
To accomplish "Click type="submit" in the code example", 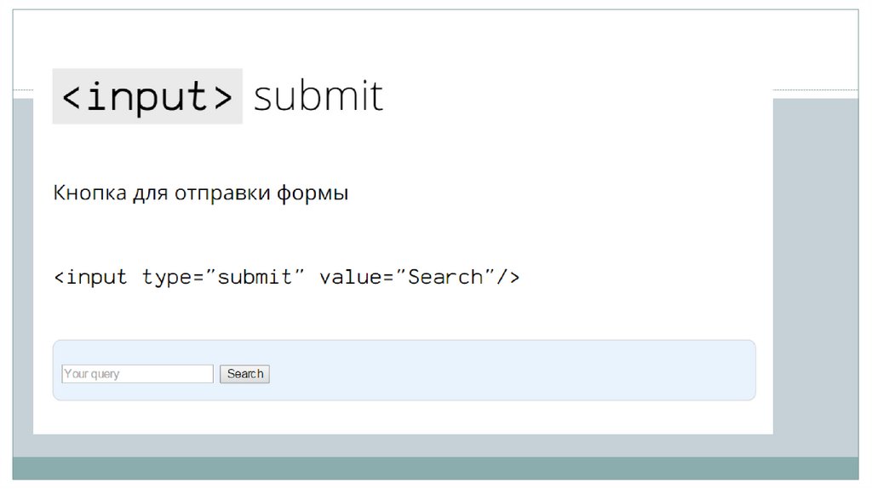I will [x=223, y=278].
